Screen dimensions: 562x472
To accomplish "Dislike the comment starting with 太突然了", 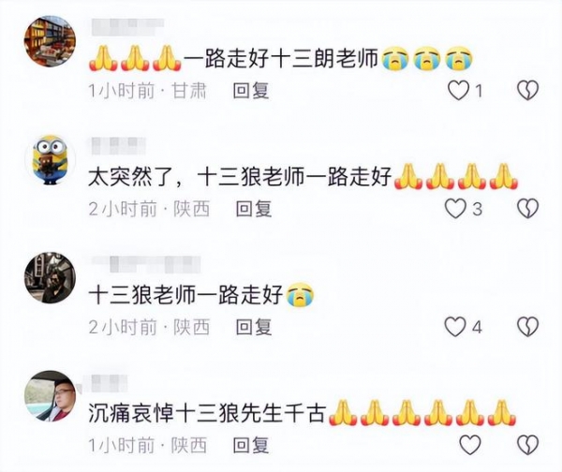I will pyautogui.click(x=528, y=209).
